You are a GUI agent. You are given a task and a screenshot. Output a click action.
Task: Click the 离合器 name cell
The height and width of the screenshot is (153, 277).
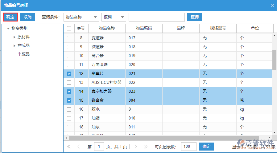(107, 56)
